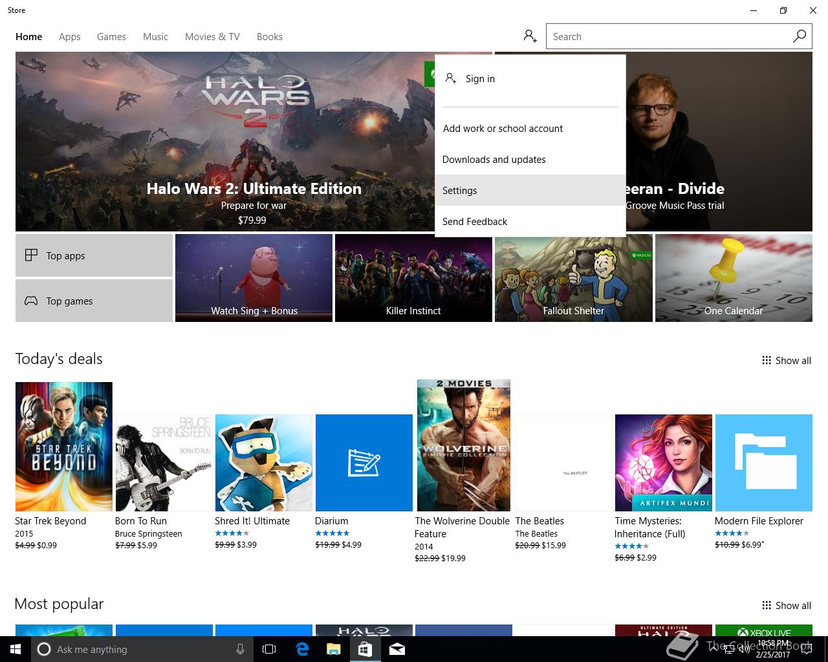Viewport: 828px width, 662px height.
Task: Click the Ask me anything search box
Action: [142, 649]
